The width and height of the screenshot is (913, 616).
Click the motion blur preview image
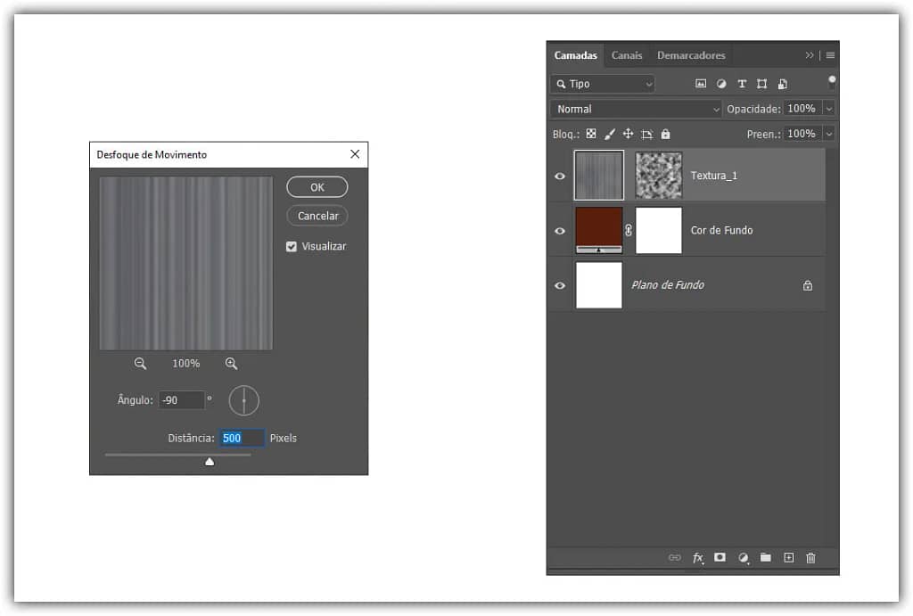pyautogui.click(x=186, y=263)
